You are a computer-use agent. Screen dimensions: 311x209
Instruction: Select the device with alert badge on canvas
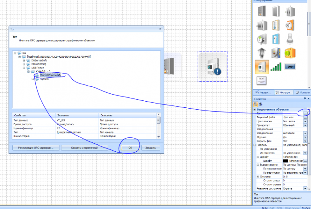click(213, 67)
